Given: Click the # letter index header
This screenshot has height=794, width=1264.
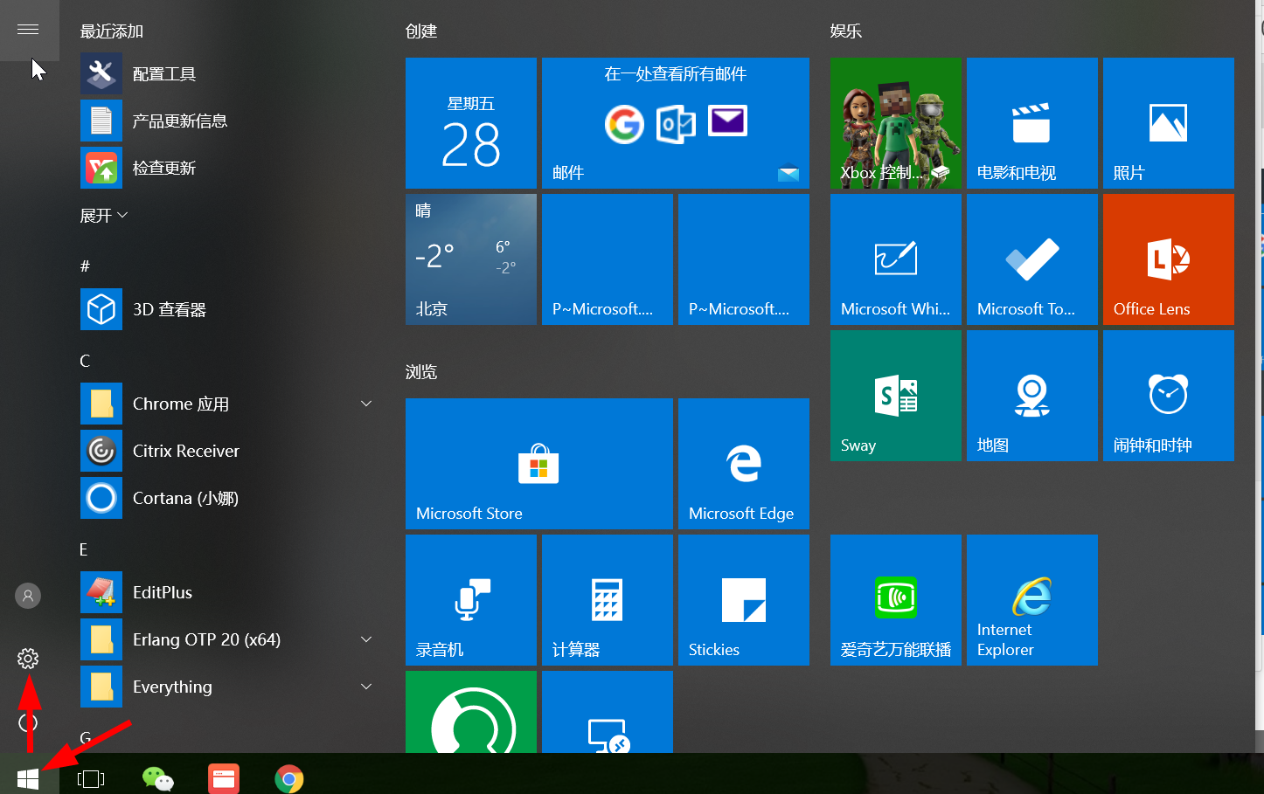Looking at the screenshot, I should 85,266.
